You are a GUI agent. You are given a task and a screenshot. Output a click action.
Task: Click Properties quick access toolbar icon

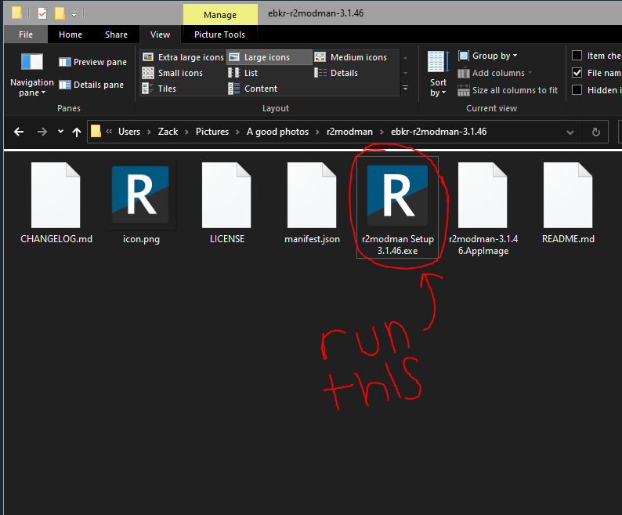(42, 13)
